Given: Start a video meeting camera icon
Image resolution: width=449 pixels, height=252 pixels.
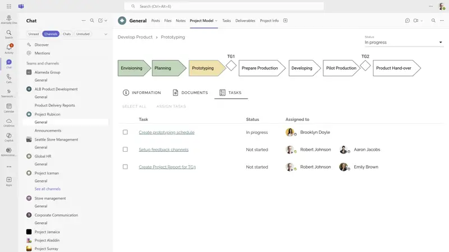Looking at the screenshot, I should coord(416,21).
